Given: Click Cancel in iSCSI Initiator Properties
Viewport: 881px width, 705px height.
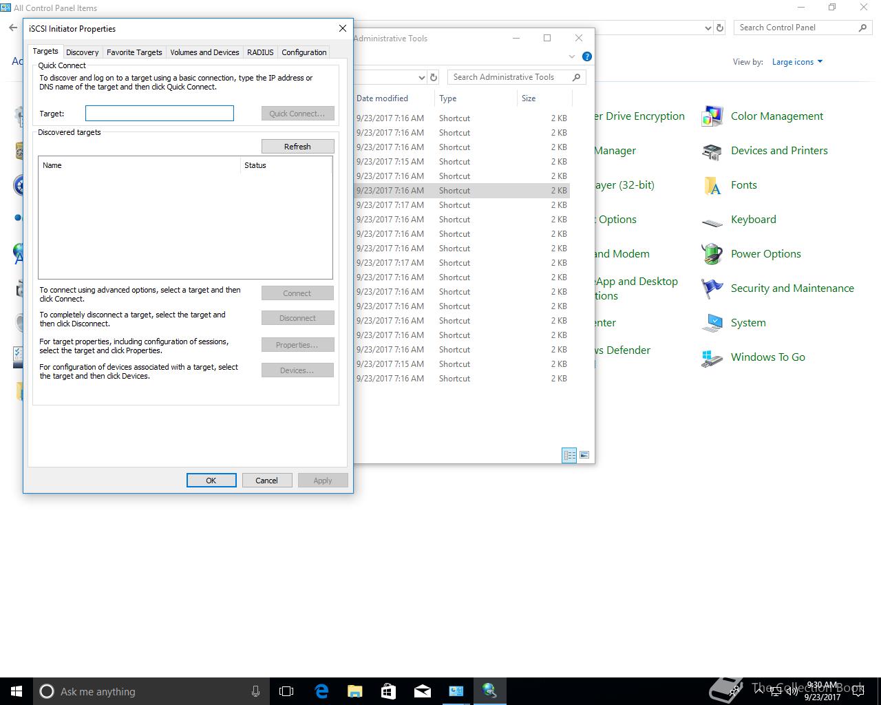Looking at the screenshot, I should (266, 481).
